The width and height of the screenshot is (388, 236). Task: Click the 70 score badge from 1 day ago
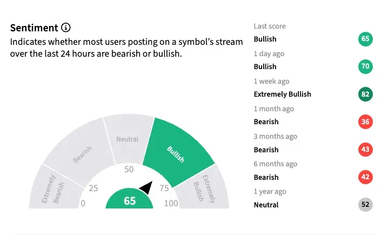click(365, 67)
